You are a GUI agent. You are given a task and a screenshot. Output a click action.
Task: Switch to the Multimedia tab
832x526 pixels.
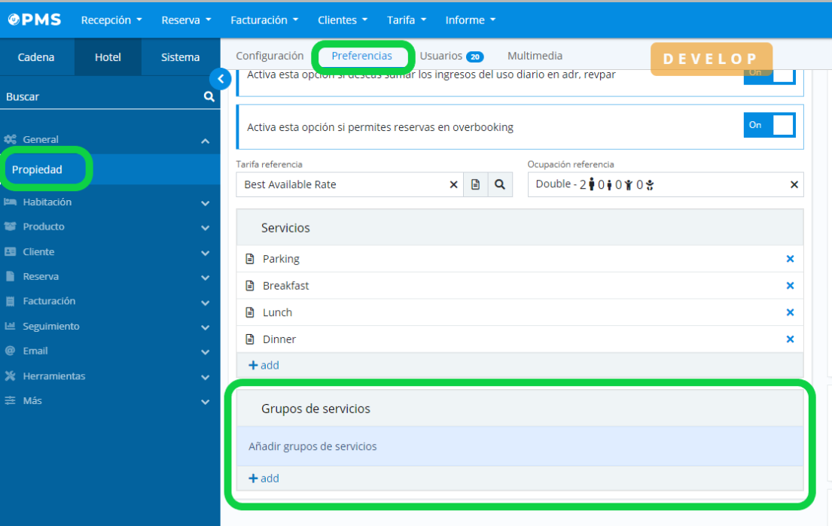(x=535, y=56)
